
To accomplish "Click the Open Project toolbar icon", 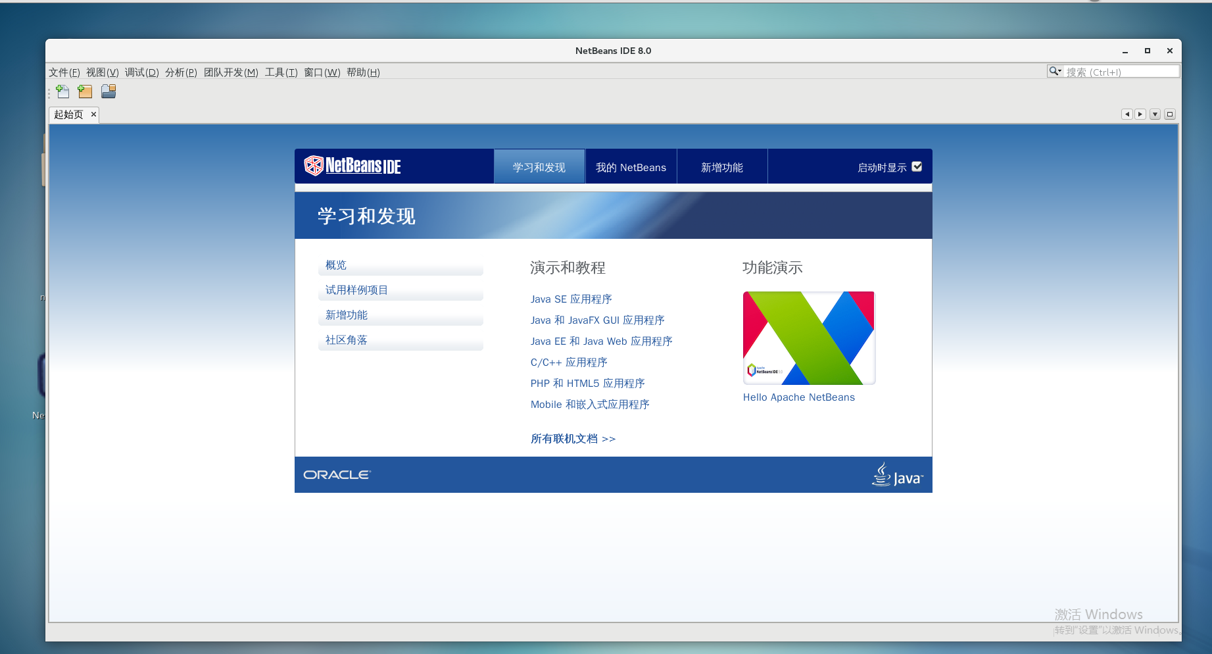I will pyautogui.click(x=108, y=91).
